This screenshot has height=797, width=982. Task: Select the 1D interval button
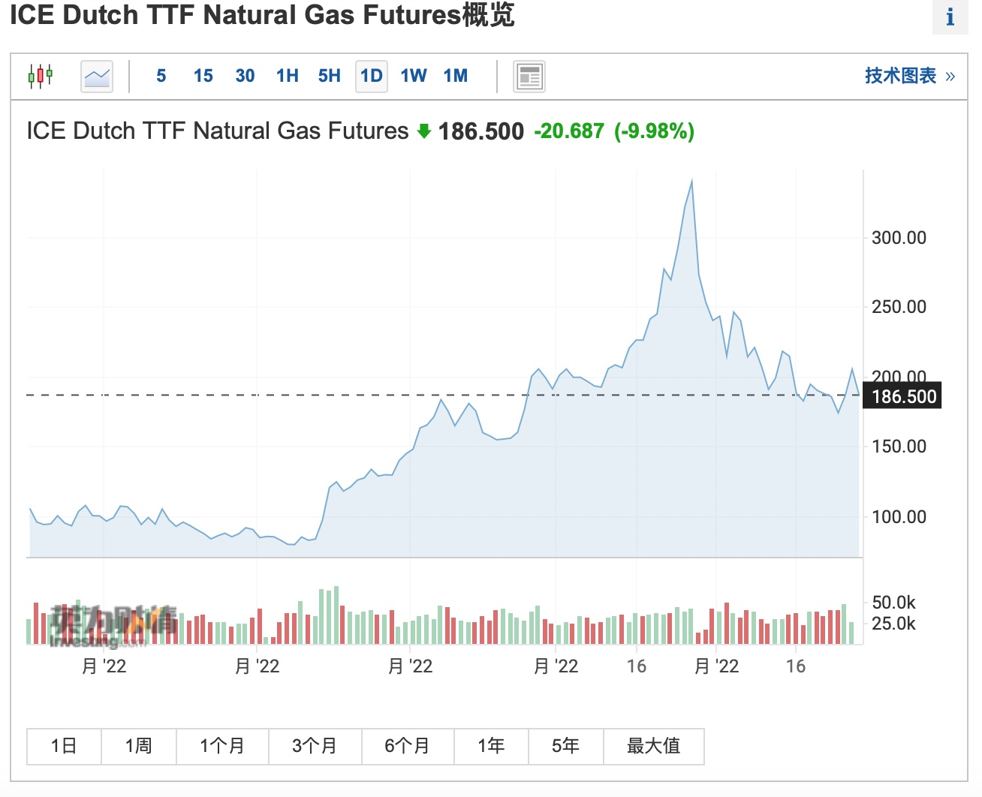pyautogui.click(x=372, y=76)
